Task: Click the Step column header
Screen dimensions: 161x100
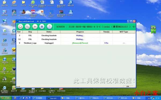Action: pyautogui.click(x=30, y=32)
